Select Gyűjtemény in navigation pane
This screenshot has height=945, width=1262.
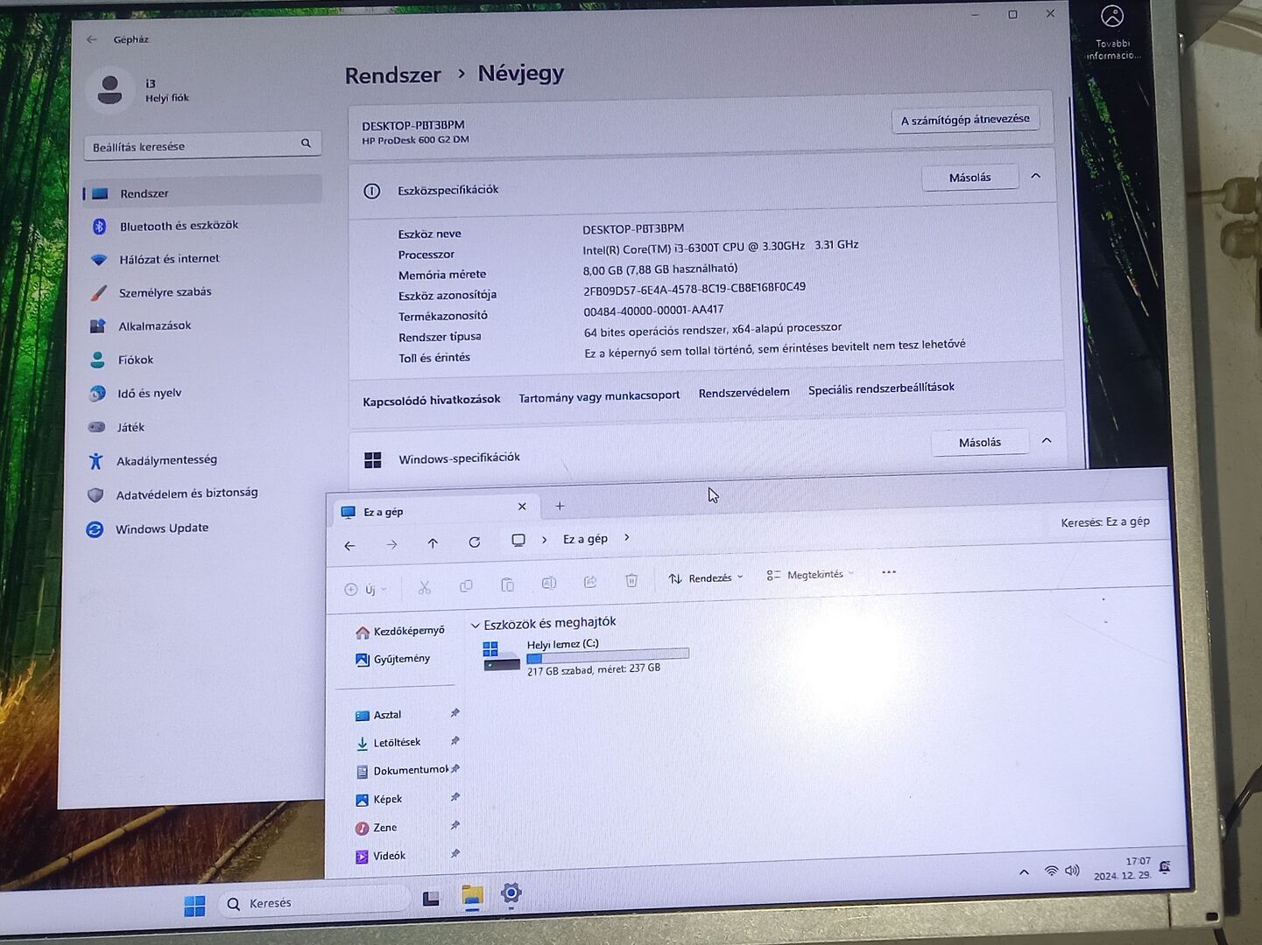[393, 659]
